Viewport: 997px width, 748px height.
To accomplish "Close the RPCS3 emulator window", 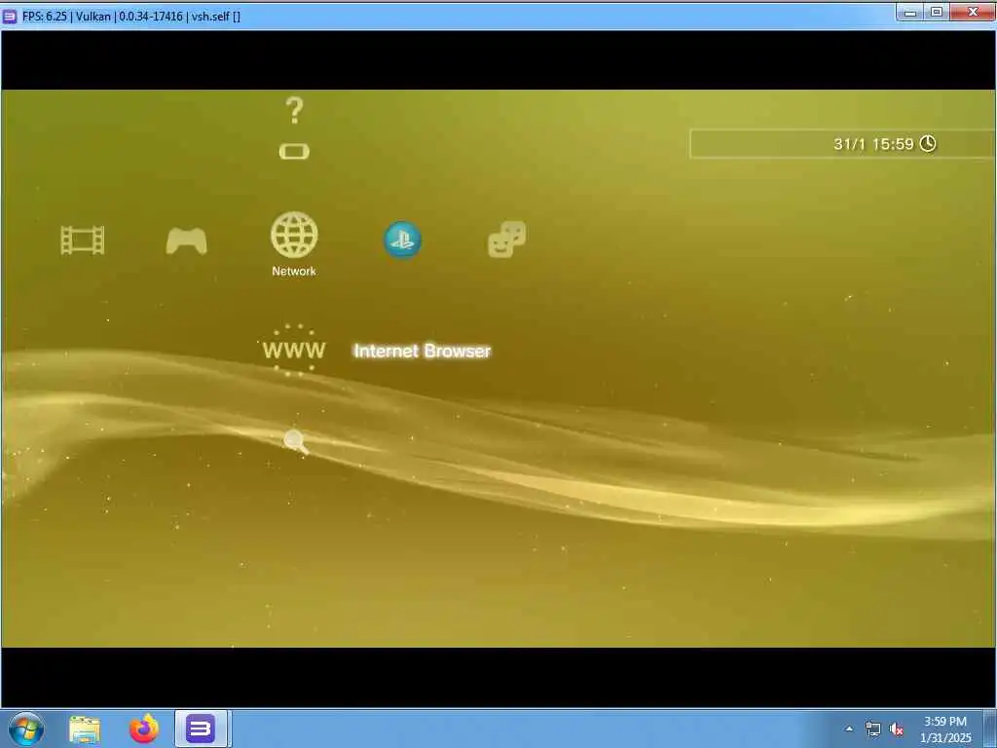I will tap(973, 12).
